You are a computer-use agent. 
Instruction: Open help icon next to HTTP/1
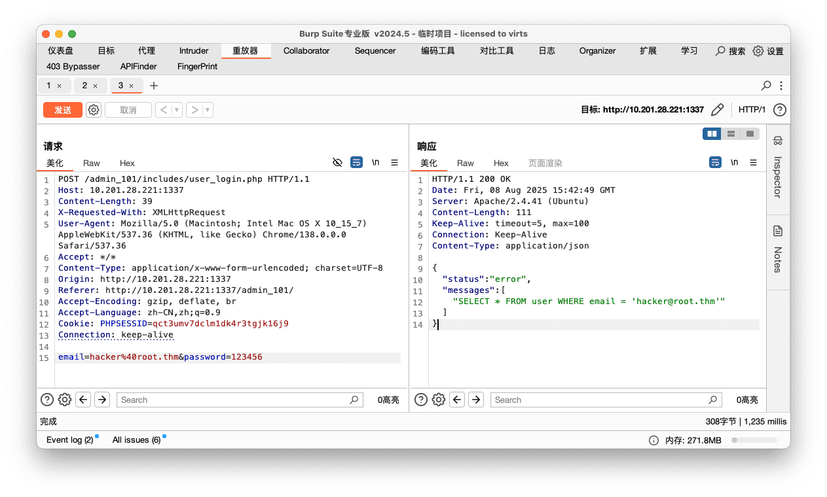tap(779, 110)
